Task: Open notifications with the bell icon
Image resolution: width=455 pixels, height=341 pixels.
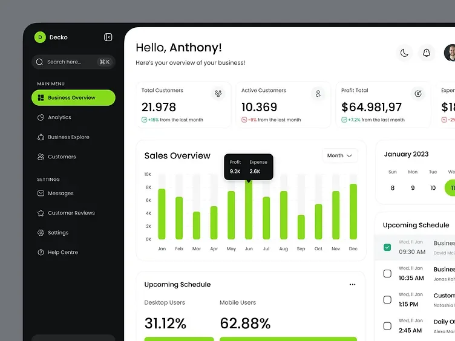Action: point(427,53)
